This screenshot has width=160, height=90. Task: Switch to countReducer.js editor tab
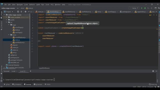point(70,12)
